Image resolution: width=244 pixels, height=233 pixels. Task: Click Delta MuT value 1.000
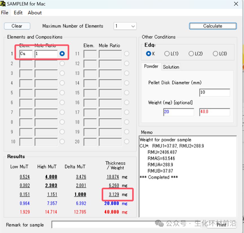point(80,194)
